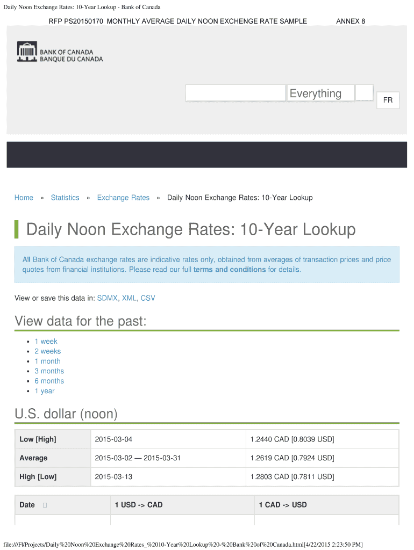
Task: Click the Date column sort icon
Action: [x=45, y=505]
